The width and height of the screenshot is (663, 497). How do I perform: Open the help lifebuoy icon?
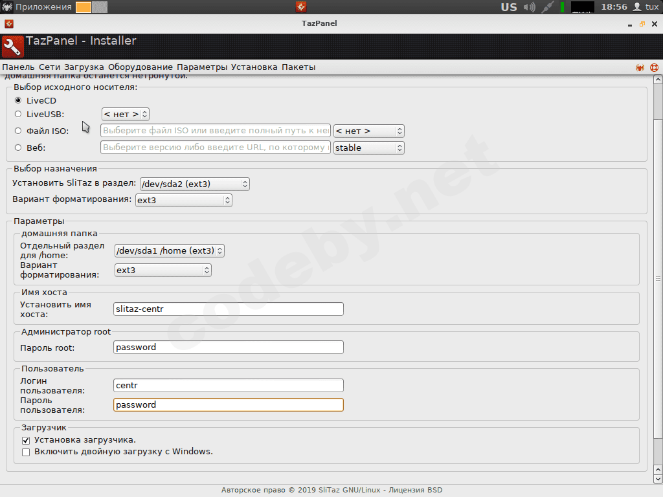(x=654, y=67)
